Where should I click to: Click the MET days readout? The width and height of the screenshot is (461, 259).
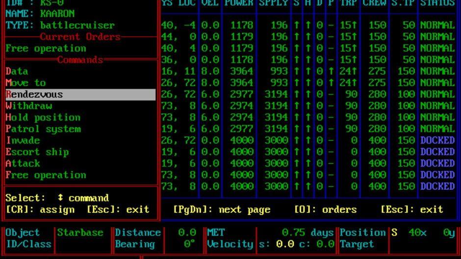coord(307,233)
